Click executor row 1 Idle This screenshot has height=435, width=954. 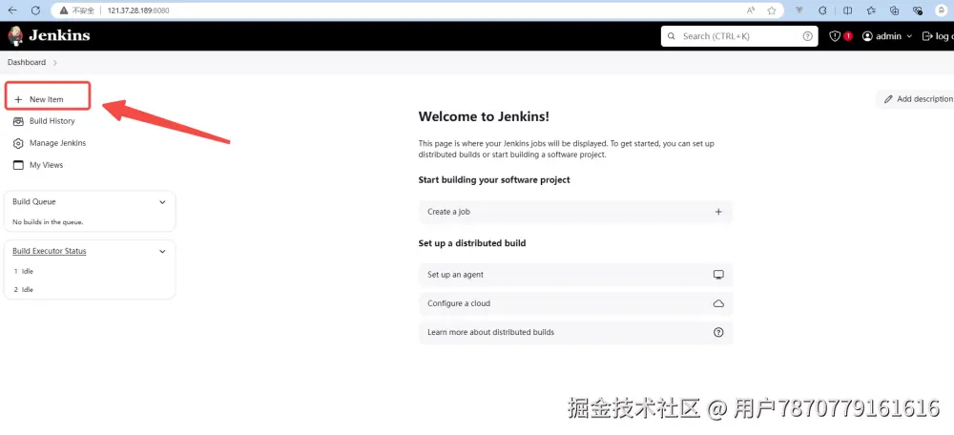coord(24,271)
